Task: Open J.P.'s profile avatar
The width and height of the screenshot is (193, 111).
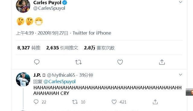Action: pos(23,79)
